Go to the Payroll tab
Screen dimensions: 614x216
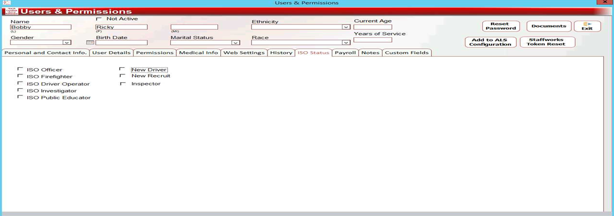pos(345,52)
